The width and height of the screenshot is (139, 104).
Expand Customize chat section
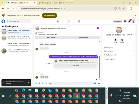click(119, 47)
